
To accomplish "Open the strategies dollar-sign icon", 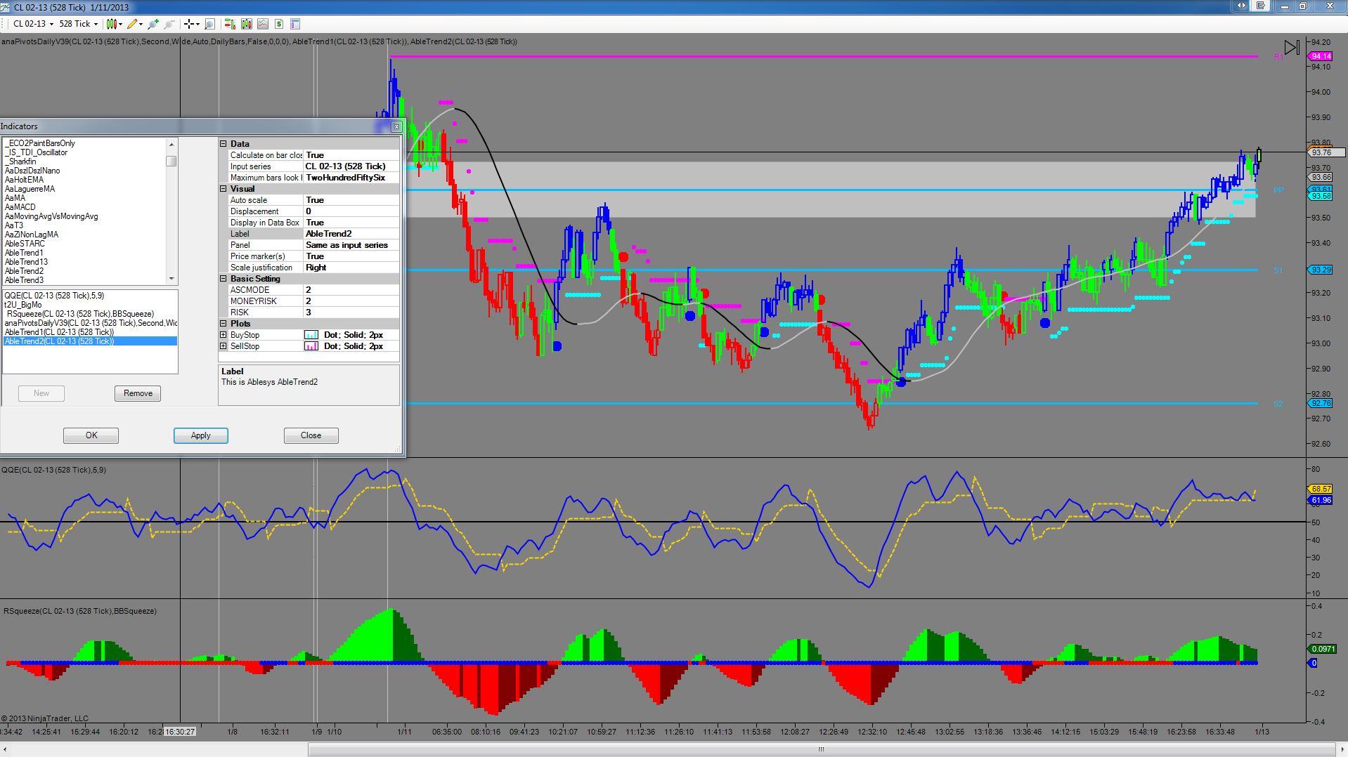I will (x=279, y=24).
